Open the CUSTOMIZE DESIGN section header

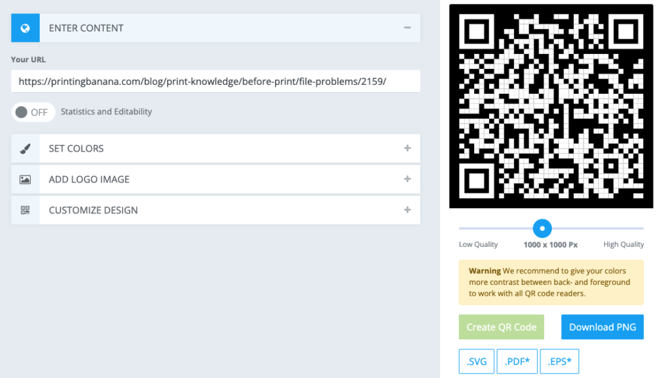click(216, 210)
